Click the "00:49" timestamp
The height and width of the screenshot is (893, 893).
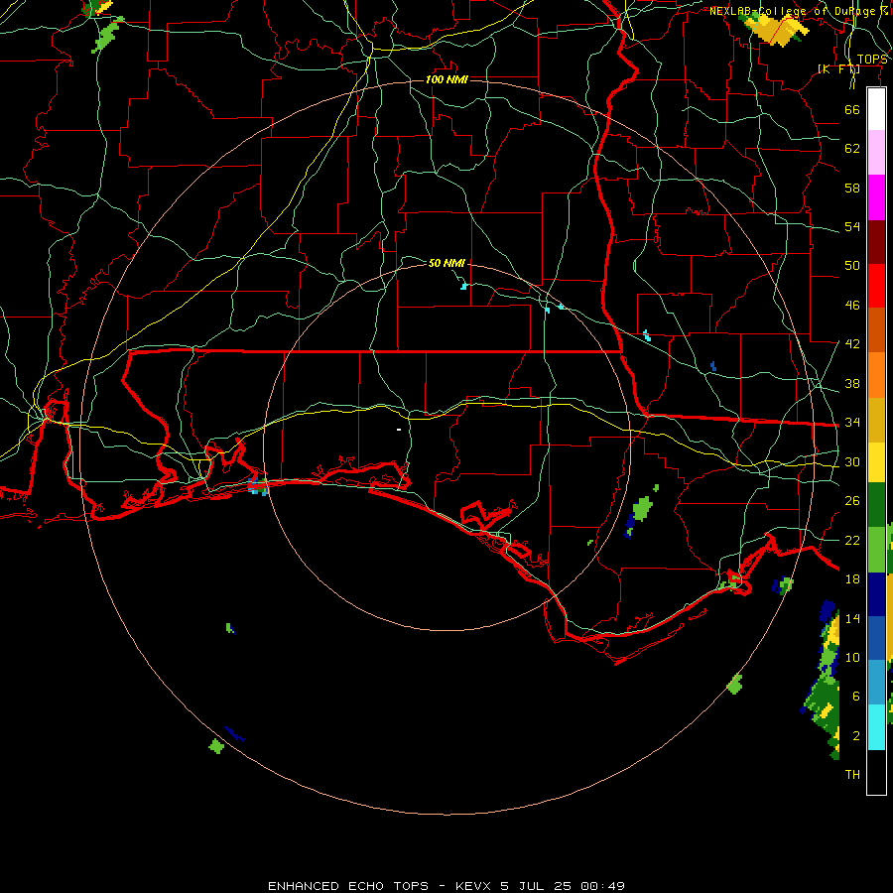[603, 886]
